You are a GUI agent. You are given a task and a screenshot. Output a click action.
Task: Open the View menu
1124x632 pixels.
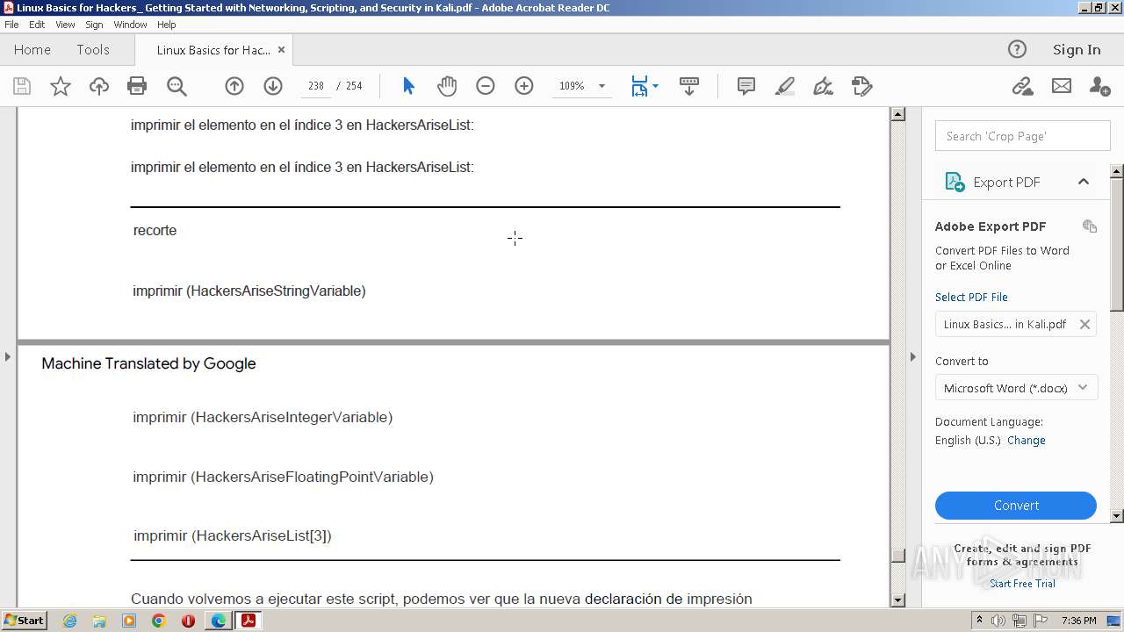click(65, 25)
